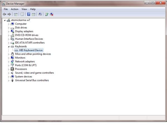The height and width of the screenshot is (125, 167).
Task: Select the Universal Serial Bus controllers label
Action: pos(32,80)
